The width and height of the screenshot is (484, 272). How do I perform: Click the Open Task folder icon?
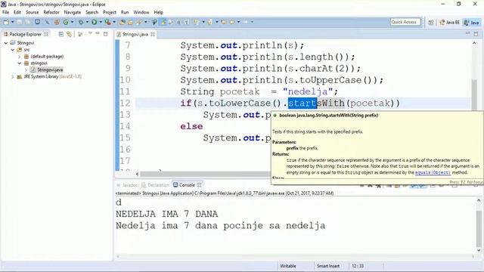[x=130, y=22]
